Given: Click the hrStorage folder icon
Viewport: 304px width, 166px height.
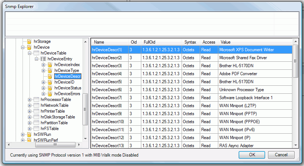Looking at the screenshot, I should point(29,41).
